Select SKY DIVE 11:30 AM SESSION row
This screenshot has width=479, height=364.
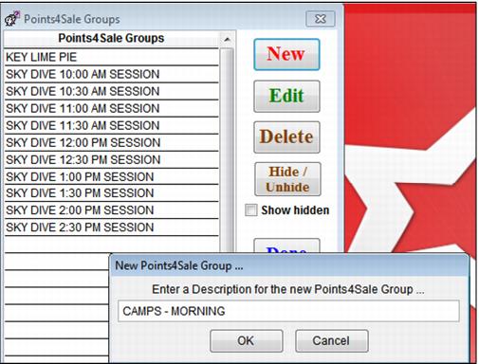[x=111, y=125]
